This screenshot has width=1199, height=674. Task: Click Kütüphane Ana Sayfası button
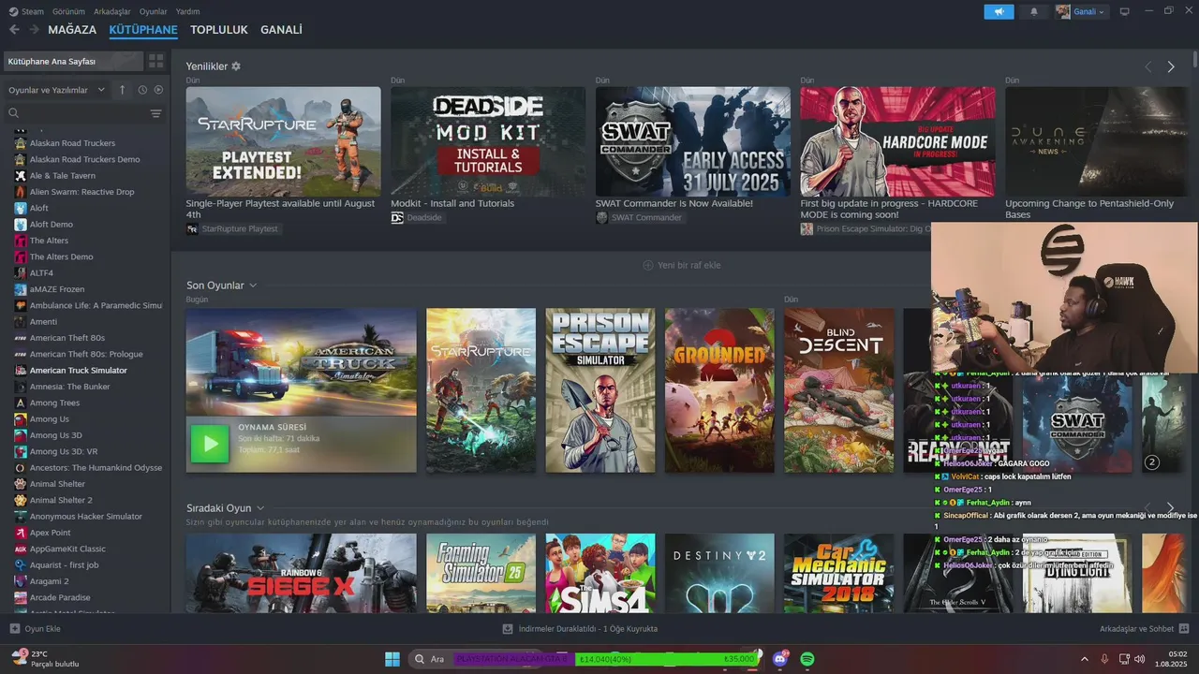click(73, 61)
